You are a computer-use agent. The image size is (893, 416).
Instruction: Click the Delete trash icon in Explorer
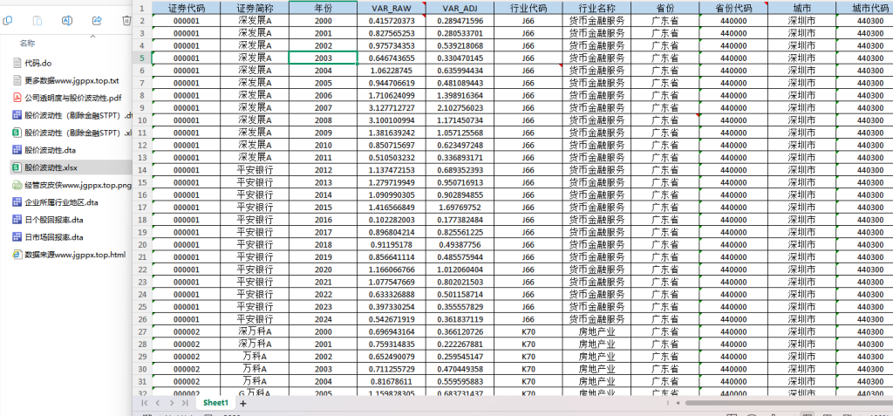126,21
